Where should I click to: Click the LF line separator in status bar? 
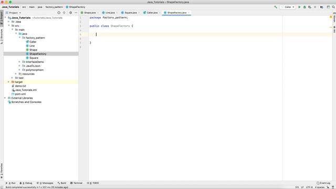(x=302, y=187)
